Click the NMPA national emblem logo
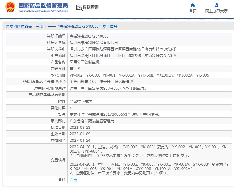Screen dimensions: 234x188 [x=10, y=7]
